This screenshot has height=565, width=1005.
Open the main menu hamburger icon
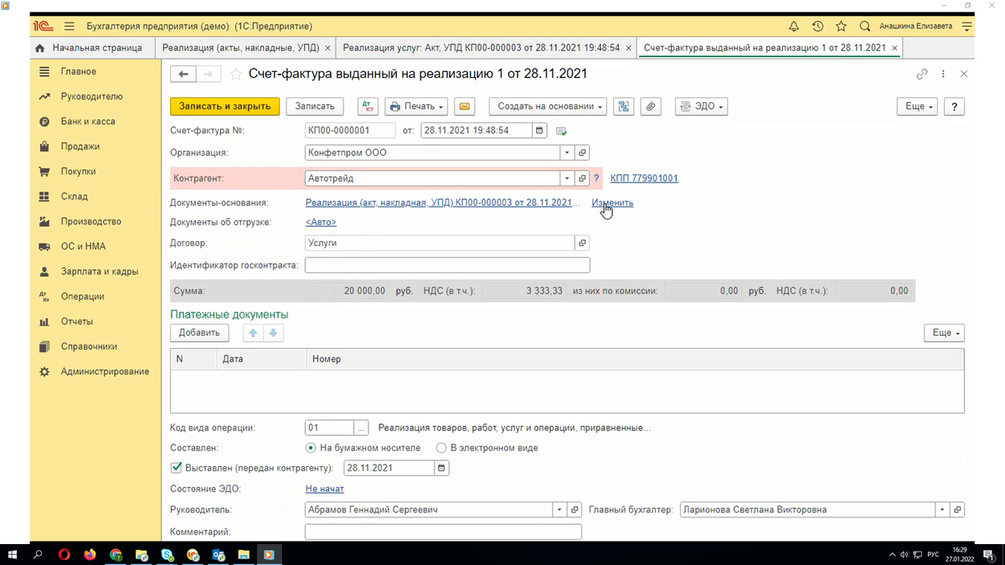(69, 26)
